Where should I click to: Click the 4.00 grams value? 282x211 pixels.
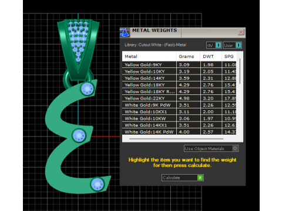[184, 132]
